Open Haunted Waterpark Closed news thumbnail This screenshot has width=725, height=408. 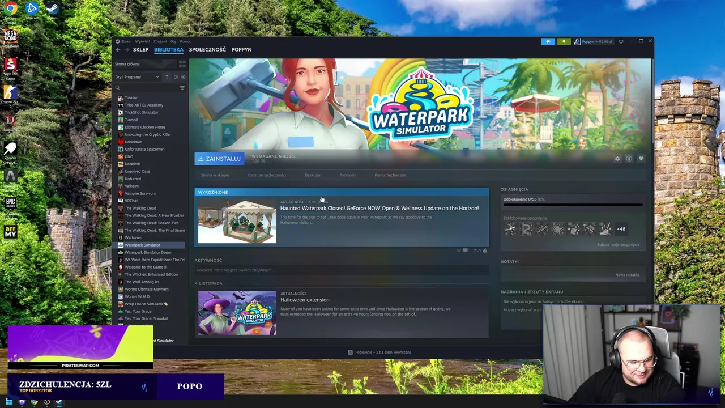[x=237, y=221]
